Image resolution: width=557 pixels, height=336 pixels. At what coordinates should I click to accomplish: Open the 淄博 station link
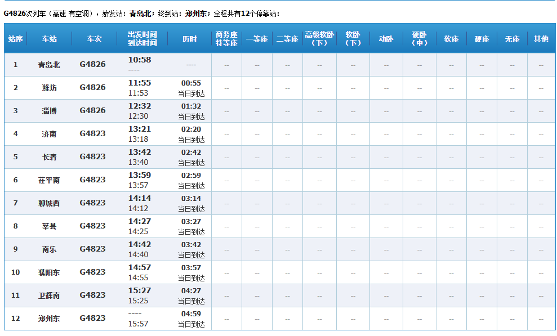click(49, 111)
